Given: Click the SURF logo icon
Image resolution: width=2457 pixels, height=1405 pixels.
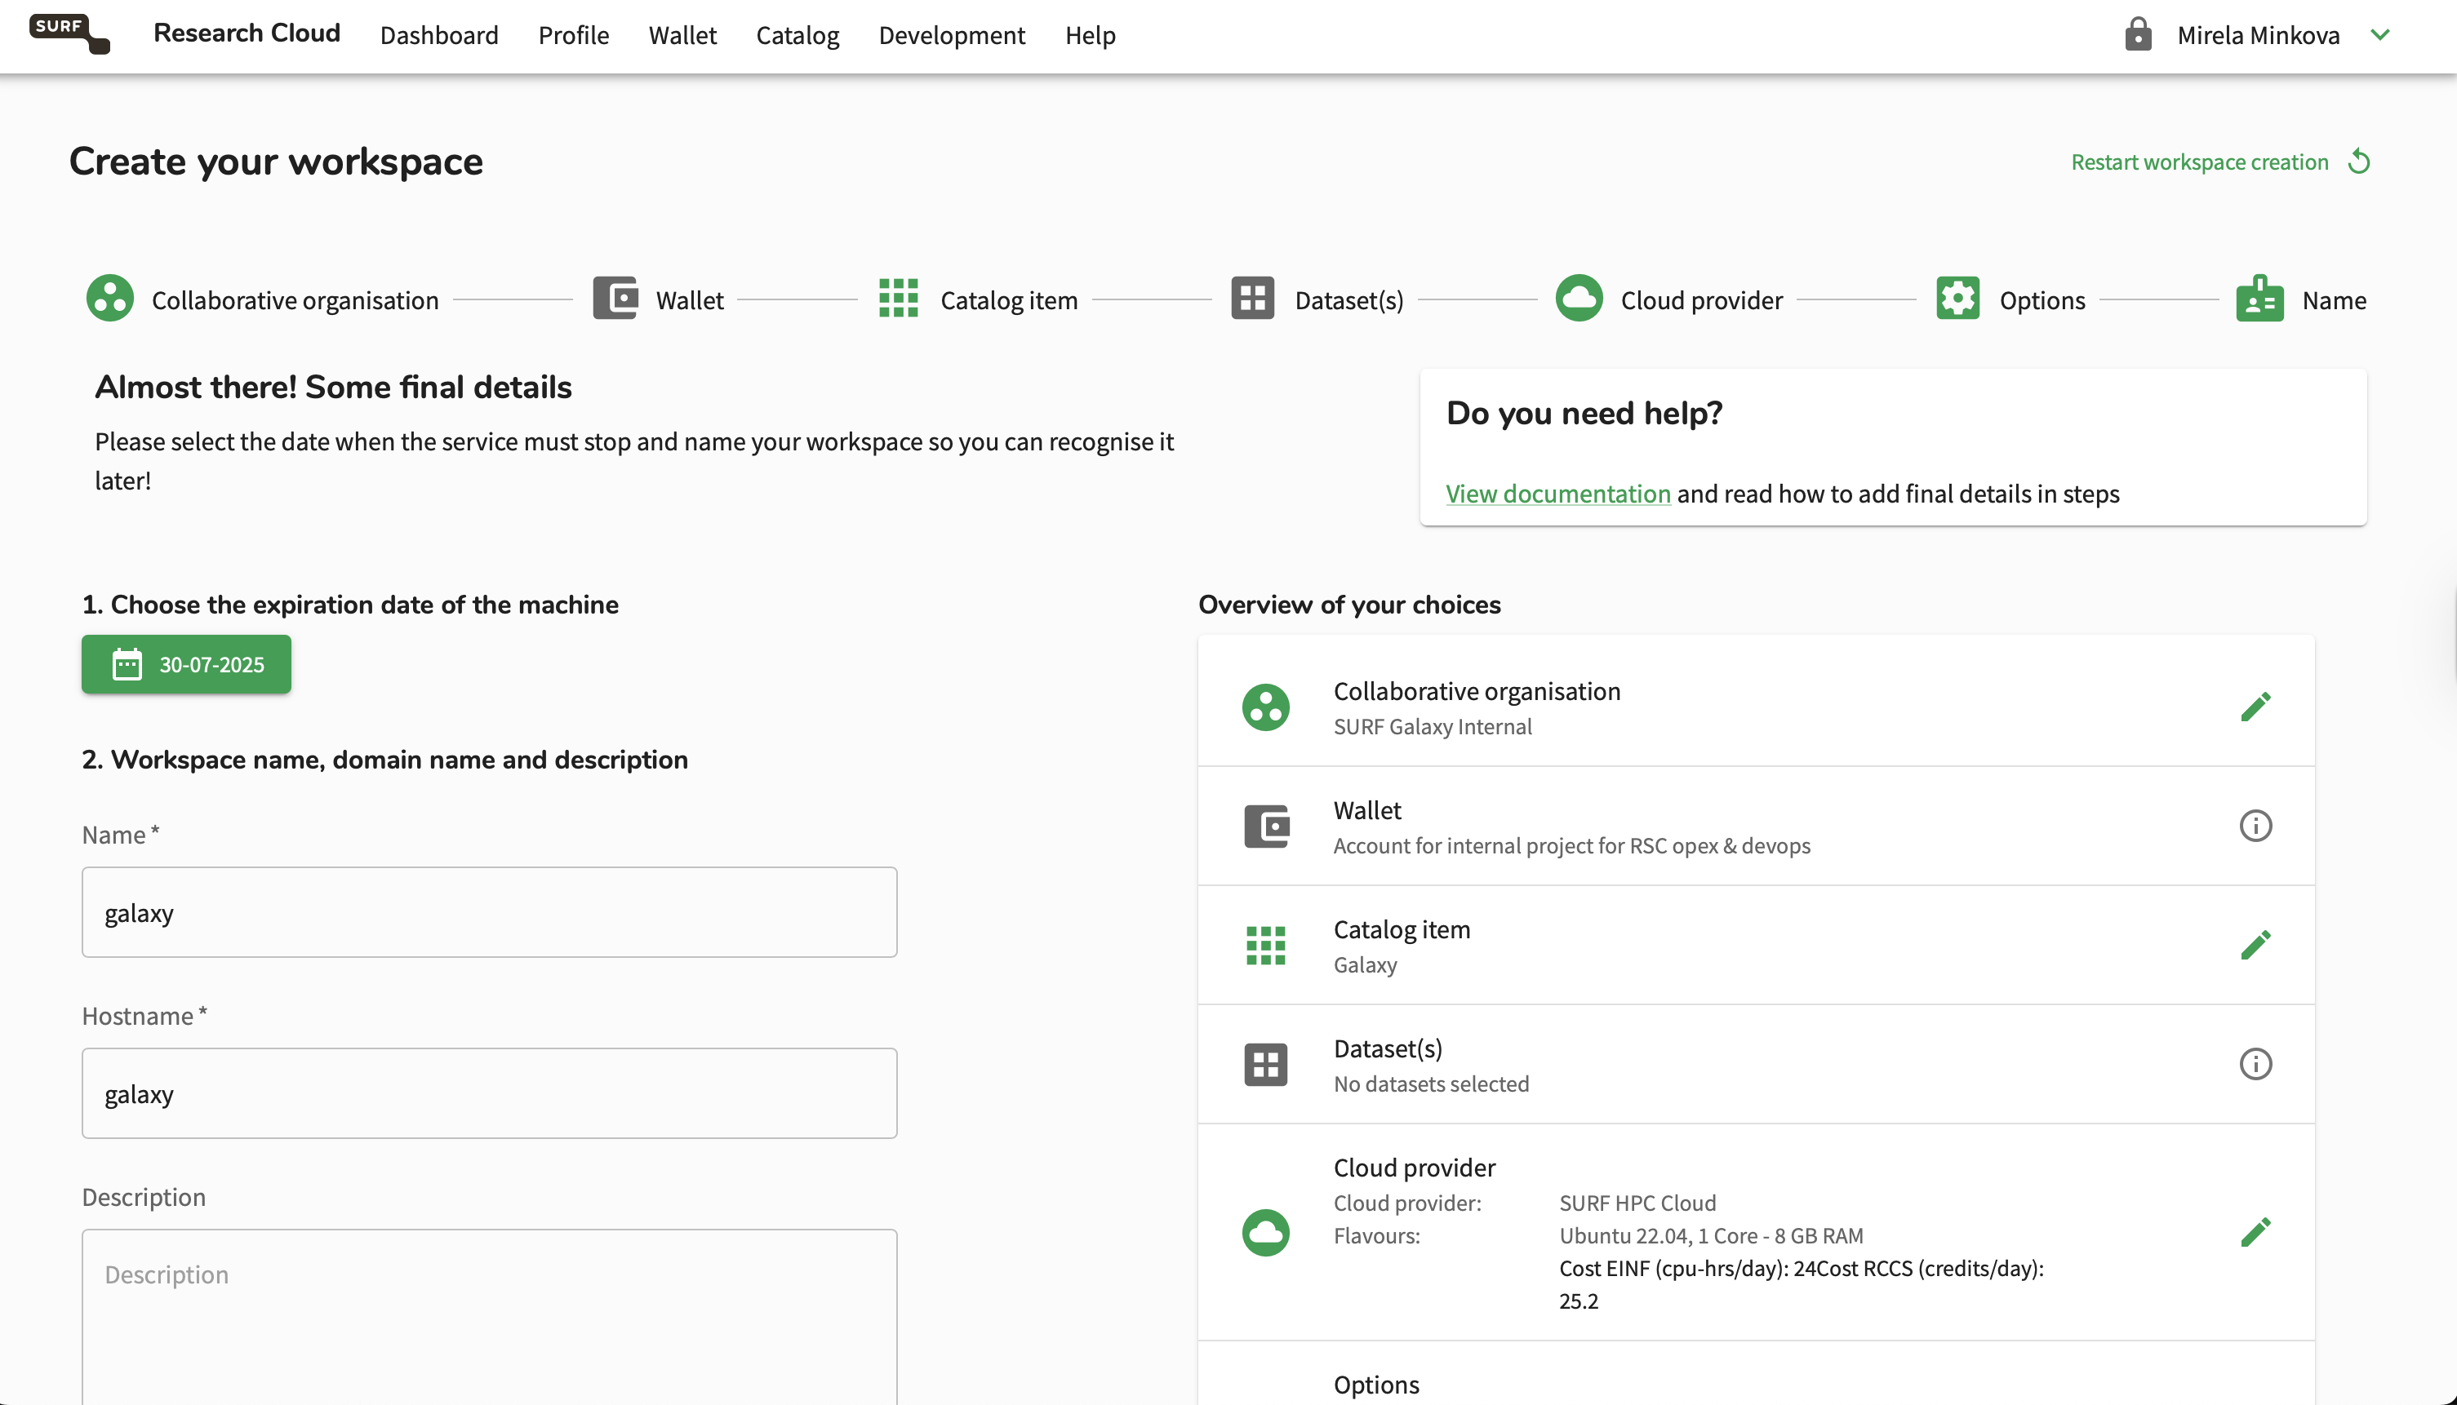Looking at the screenshot, I should click(69, 33).
